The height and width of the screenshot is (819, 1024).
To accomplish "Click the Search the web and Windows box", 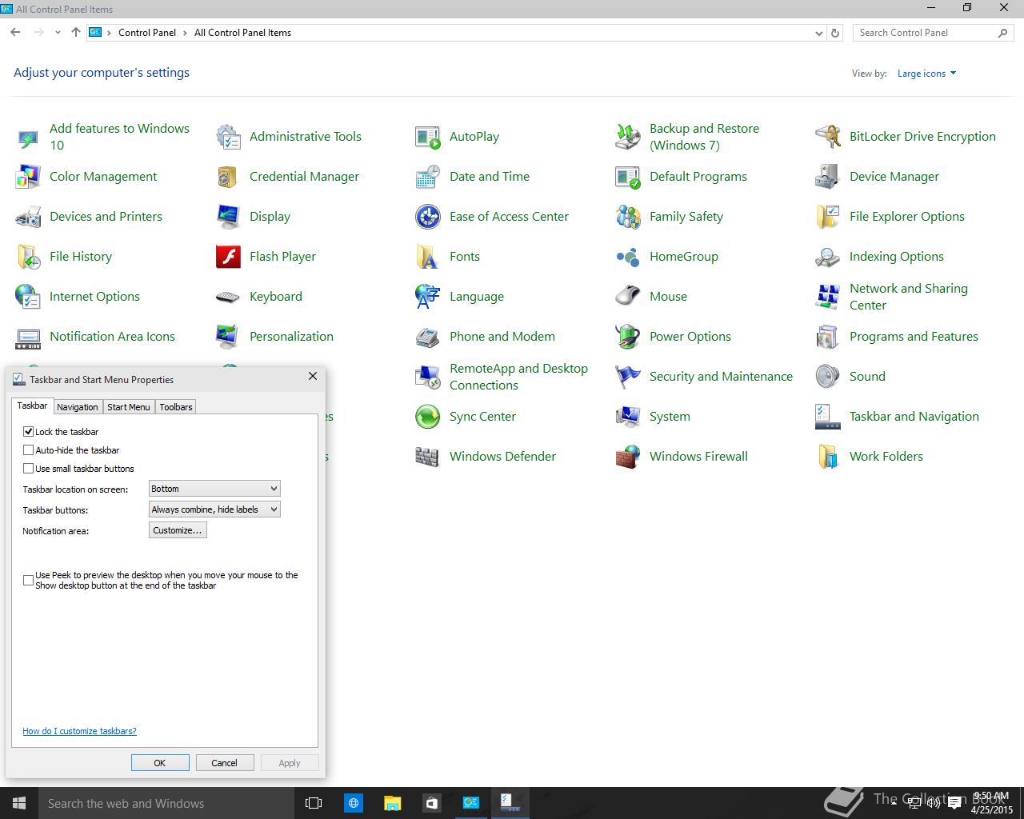I will coord(166,803).
